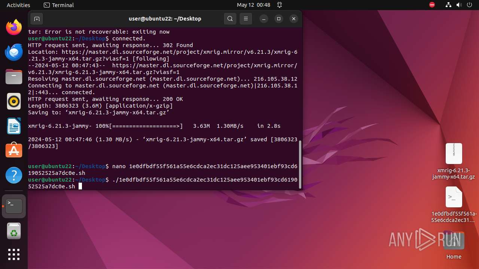Close the Terminal window
This screenshot has width=479, height=269.
294,19
